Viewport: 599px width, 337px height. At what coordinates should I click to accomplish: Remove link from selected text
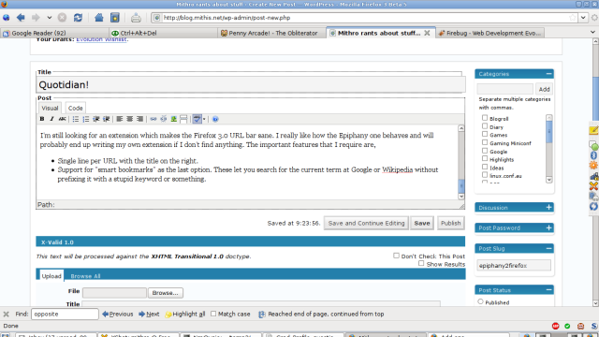tap(164, 119)
